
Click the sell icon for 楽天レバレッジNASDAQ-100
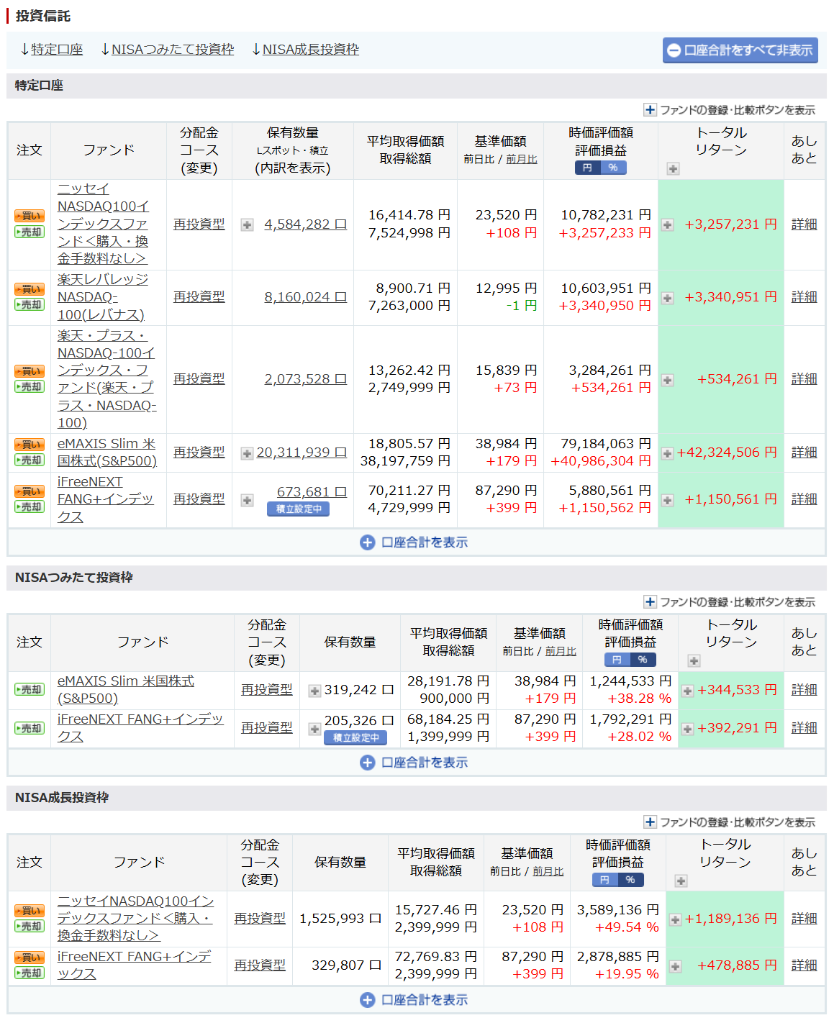pyautogui.click(x=30, y=304)
